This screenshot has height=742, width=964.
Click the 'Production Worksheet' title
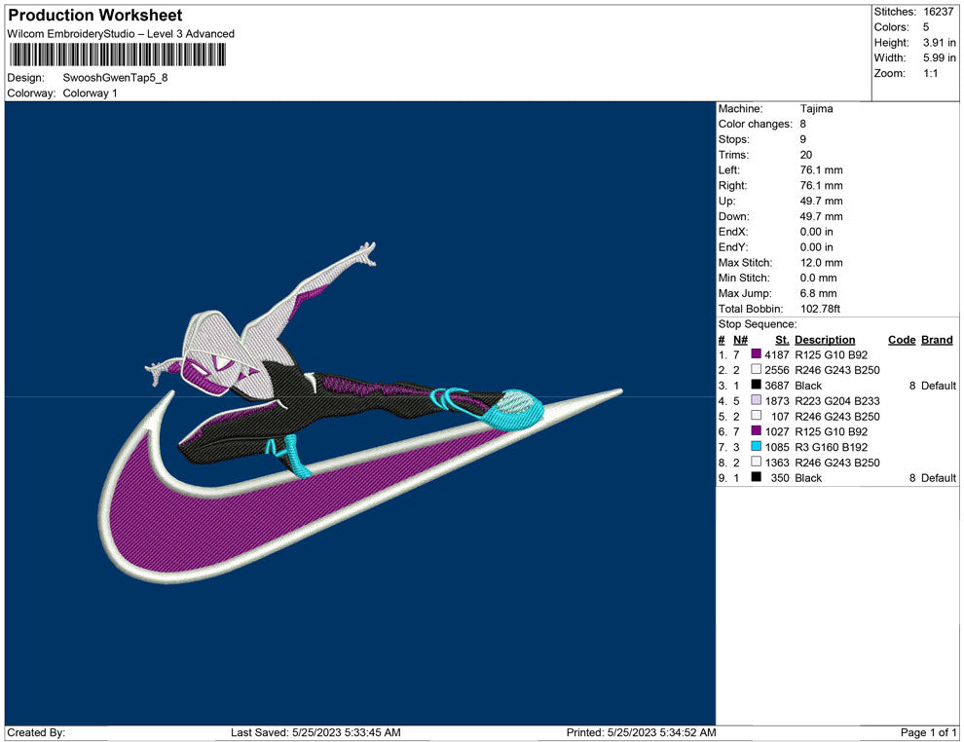[95, 16]
